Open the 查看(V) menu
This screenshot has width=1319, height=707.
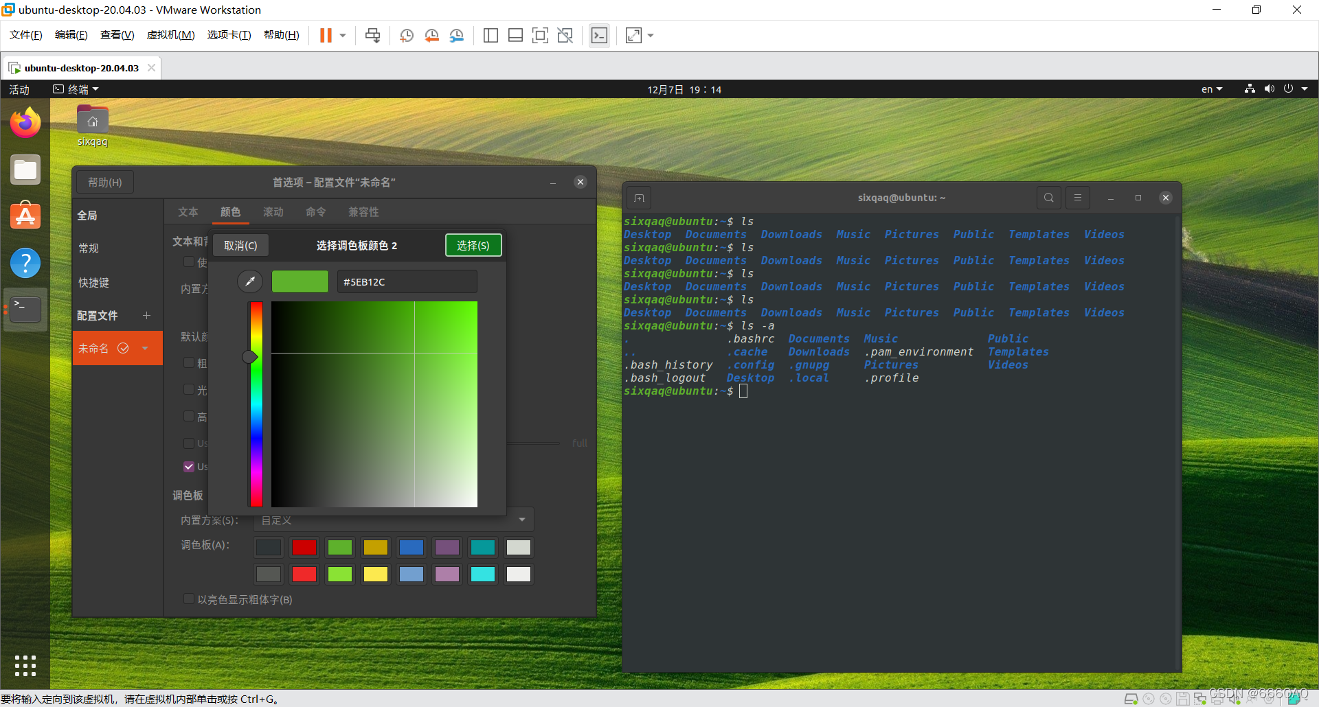(117, 35)
